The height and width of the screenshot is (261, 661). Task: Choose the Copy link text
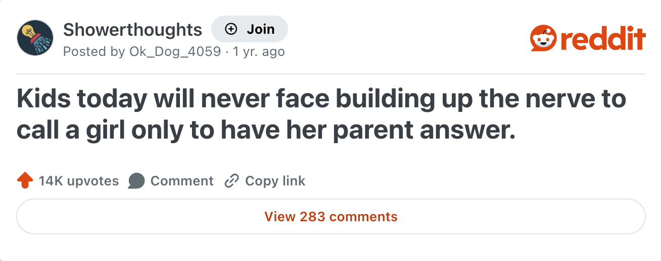(275, 181)
